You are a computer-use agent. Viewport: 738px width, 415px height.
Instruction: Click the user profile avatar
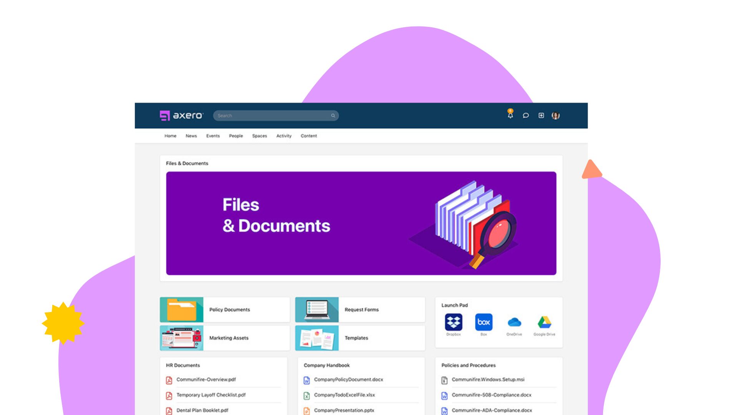(556, 115)
